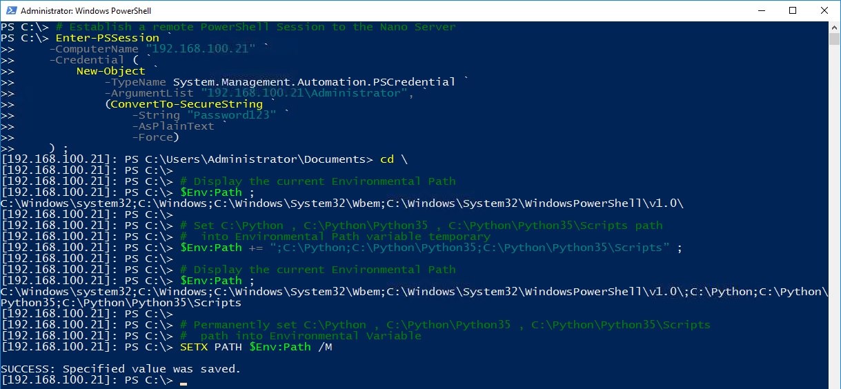The height and width of the screenshot is (389, 841).
Task: Click the title 'Administrator: Windows PowerShell'
Action: (86, 11)
